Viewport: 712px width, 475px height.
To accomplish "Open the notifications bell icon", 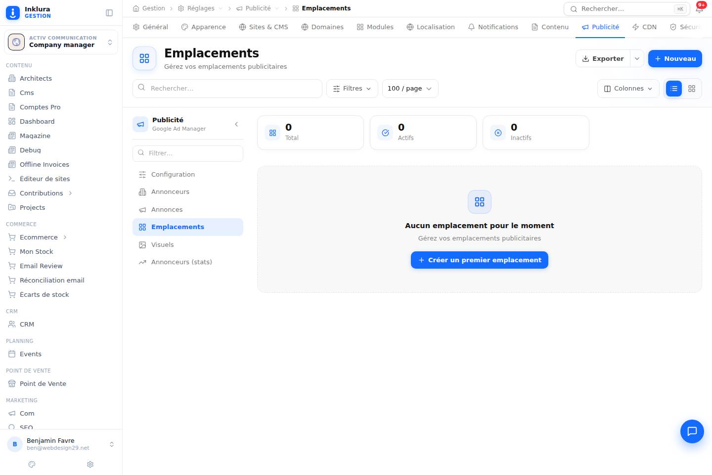I will tap(699, 8).
